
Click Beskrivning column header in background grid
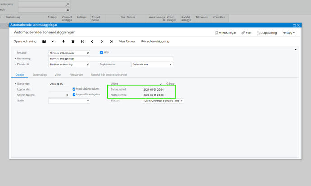(13, 18)
